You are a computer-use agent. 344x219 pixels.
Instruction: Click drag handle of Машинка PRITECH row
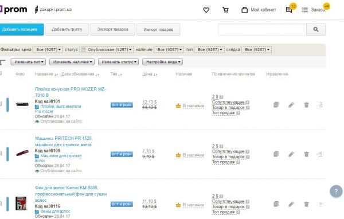click(320, 154)
